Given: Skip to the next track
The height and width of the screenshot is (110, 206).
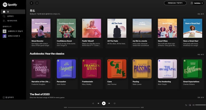Looking at the screenshot, I should click(109, 103).
